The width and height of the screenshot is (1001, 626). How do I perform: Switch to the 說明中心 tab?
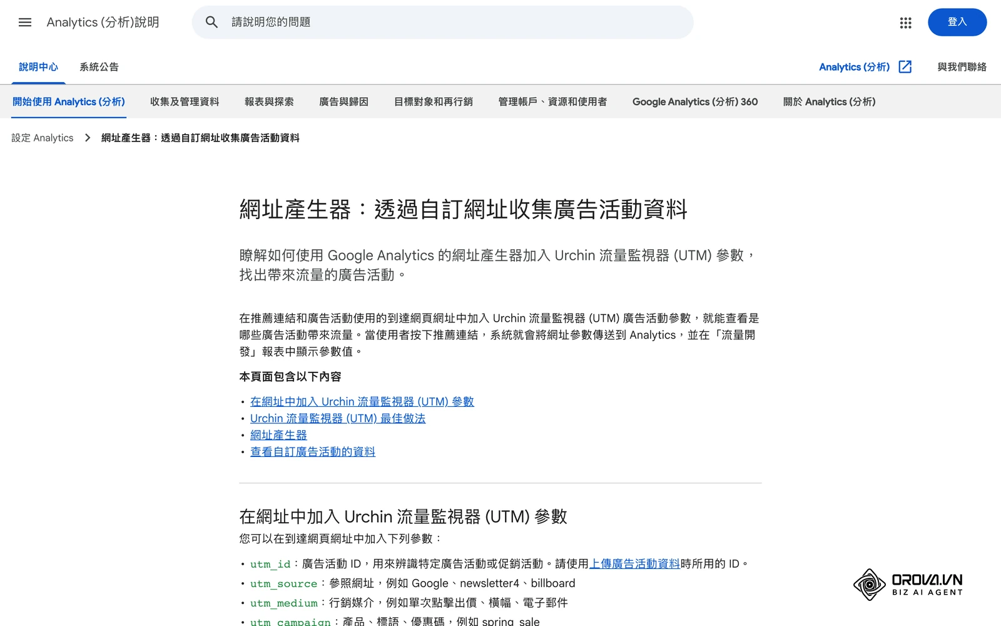coord(38,67)
